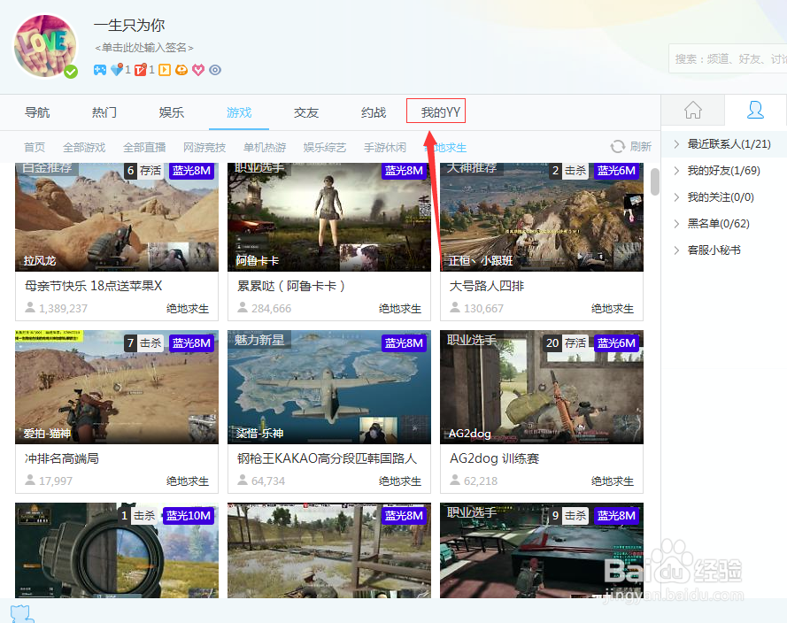
Task: Click the signature field 单击此处输入签名
Action: point(144,48)
